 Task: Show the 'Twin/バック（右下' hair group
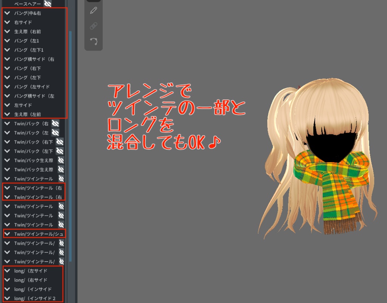coord(60,142)
